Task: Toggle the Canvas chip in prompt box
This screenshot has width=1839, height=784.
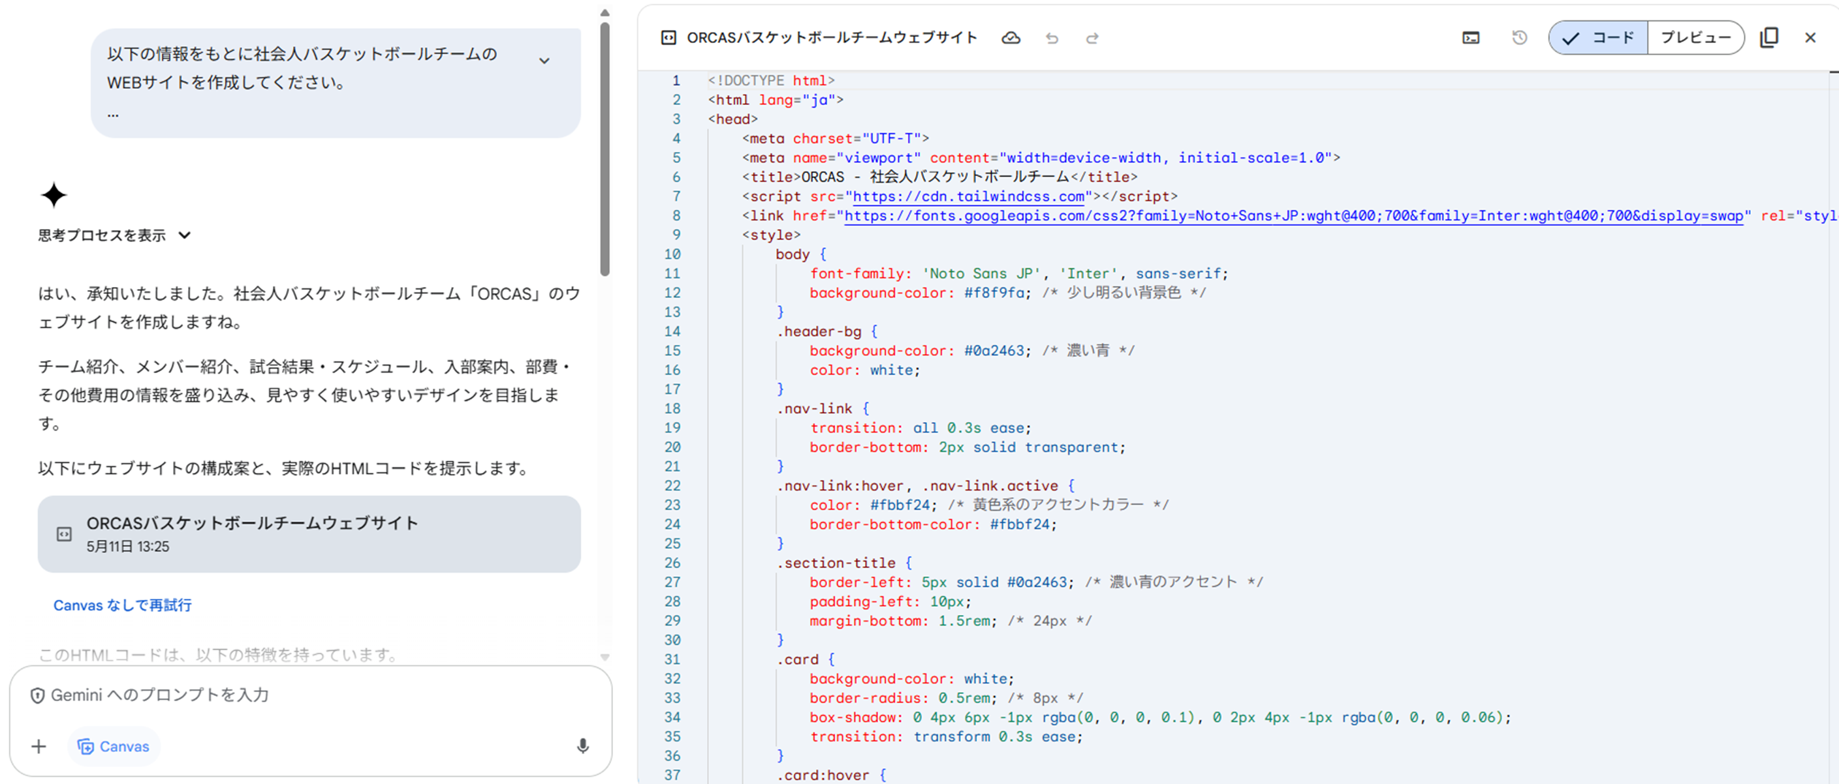Action: (x=114, y=746)
